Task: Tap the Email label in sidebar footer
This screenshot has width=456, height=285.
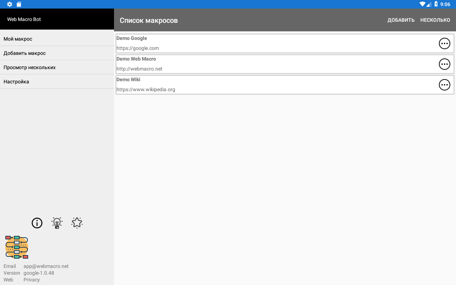Action: [10, 266]
